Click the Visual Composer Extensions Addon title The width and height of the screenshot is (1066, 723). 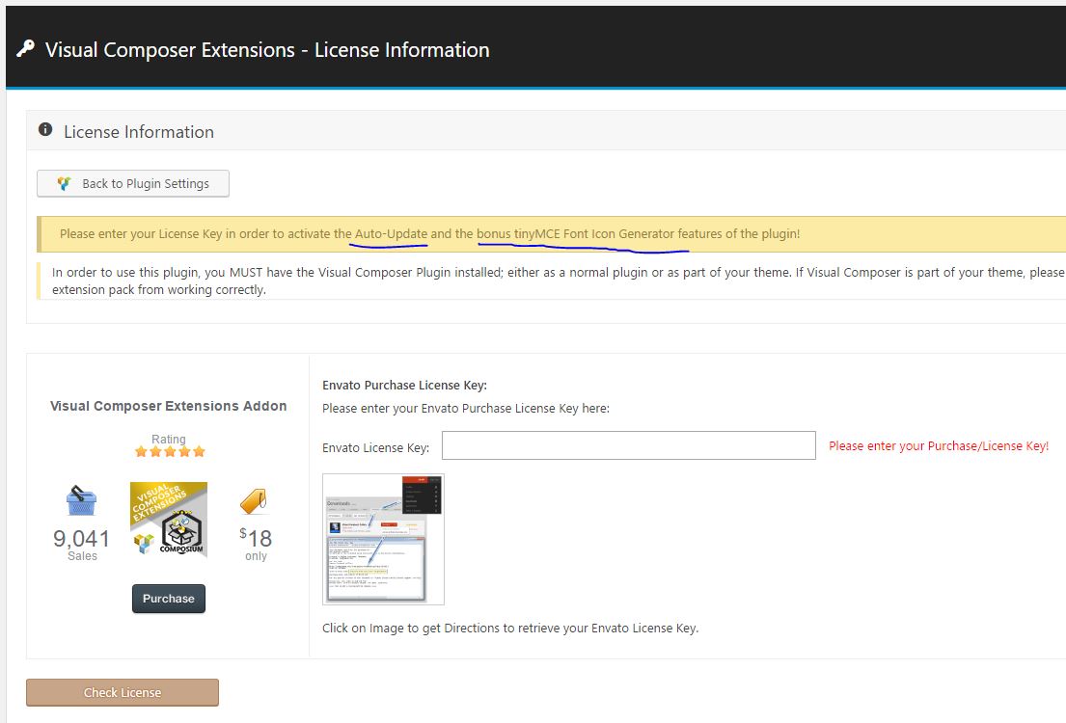169,406
